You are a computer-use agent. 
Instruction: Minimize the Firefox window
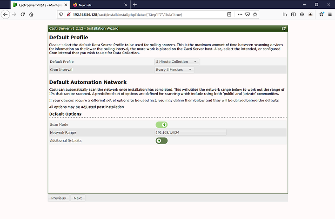(304, 5)
